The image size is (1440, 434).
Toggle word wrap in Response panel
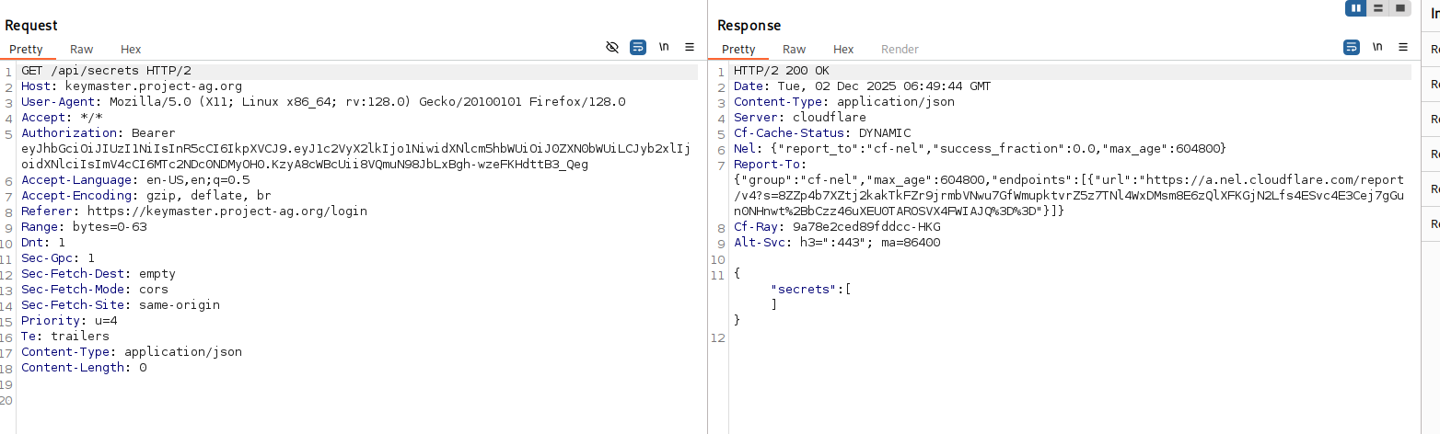1352,47
